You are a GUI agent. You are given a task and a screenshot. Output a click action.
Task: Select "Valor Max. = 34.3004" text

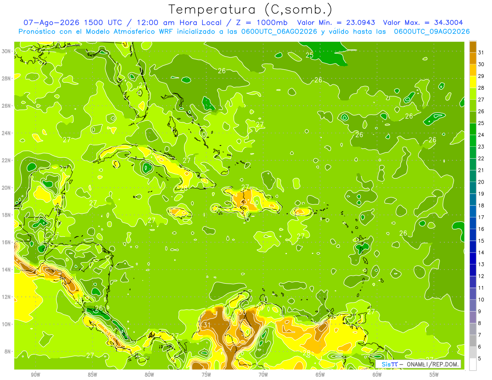click(423, 23)
